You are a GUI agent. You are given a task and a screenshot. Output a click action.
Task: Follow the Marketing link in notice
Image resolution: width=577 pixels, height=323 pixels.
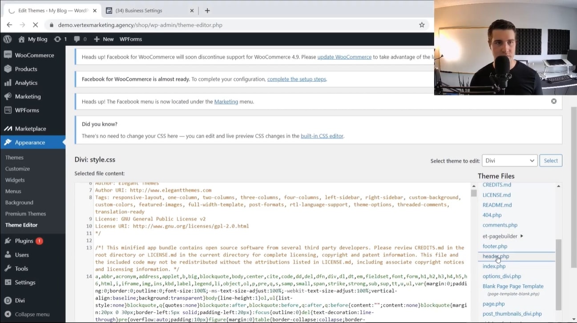click(x=226, y=101)
